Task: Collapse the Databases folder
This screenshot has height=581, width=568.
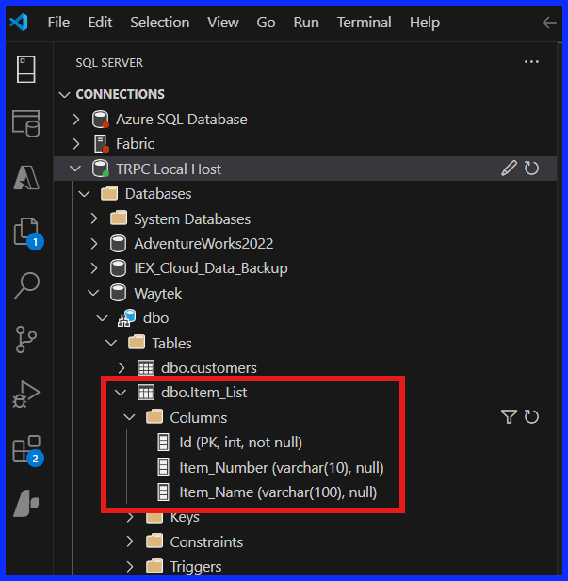Action: point(85,194)
